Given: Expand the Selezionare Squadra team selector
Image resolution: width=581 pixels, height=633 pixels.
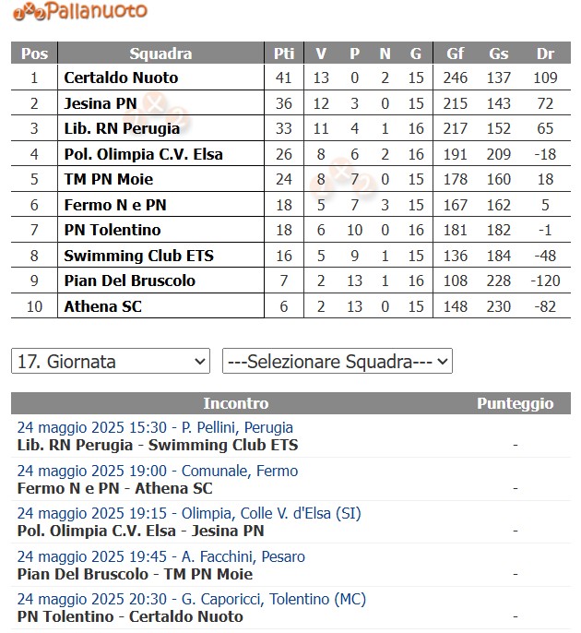Looking at the screenshot, I should tap(337, 361).
